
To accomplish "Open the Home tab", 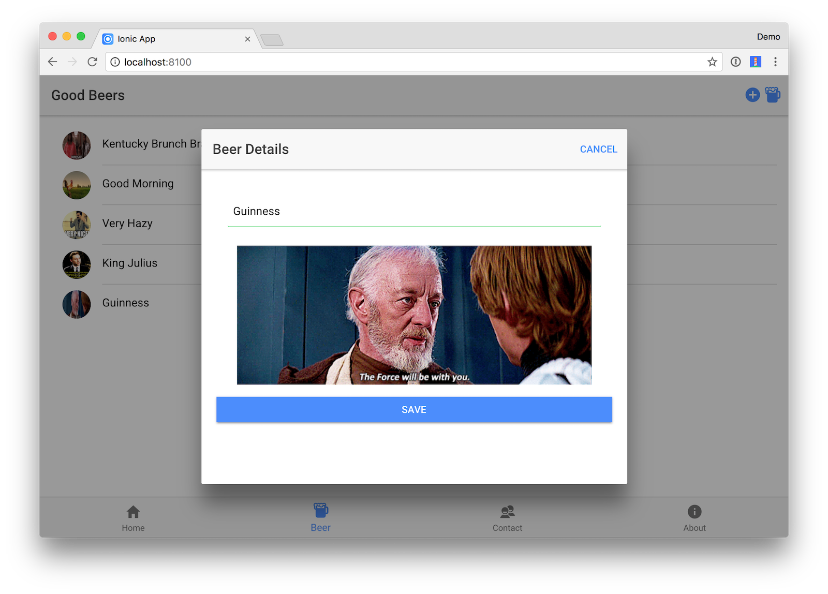I will pyautogui.click(x=133, y=518).
